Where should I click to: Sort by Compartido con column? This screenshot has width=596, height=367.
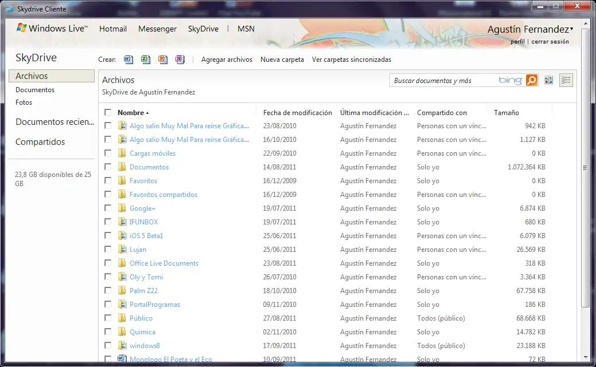pyautogui.click(x=442, y=113)
